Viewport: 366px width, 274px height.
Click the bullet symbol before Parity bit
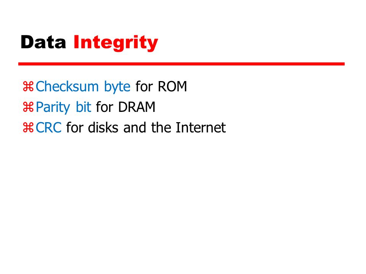[28, 107]
